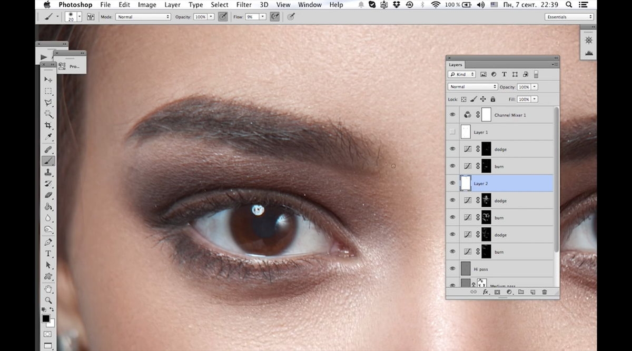The width and height of the screenshot is (632, 351).
Task: Add a layer mask
Action: tap(497, 292)
